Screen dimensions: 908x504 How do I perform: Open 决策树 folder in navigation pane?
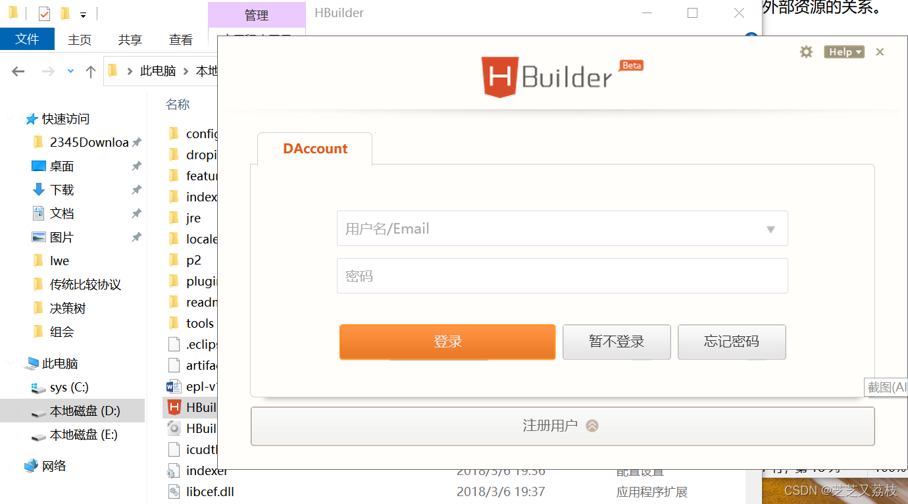point(68,309)
